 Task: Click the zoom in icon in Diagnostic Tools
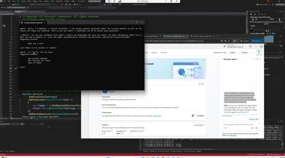pyautogui.click(x=259, y=14)
